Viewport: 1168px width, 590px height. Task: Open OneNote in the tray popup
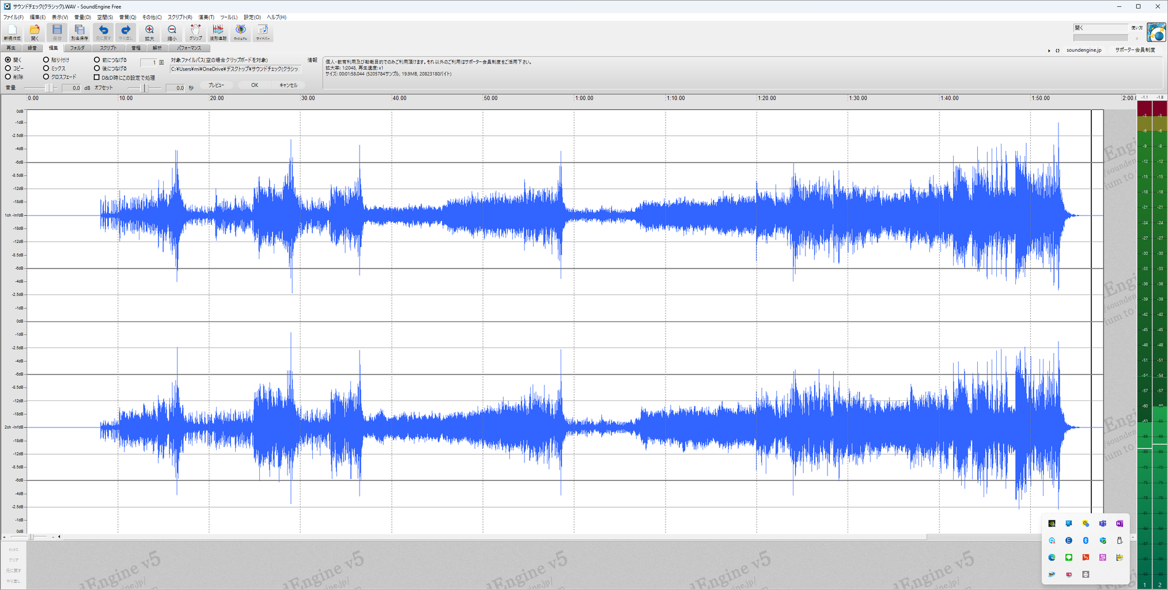(x=1119, y=524)
